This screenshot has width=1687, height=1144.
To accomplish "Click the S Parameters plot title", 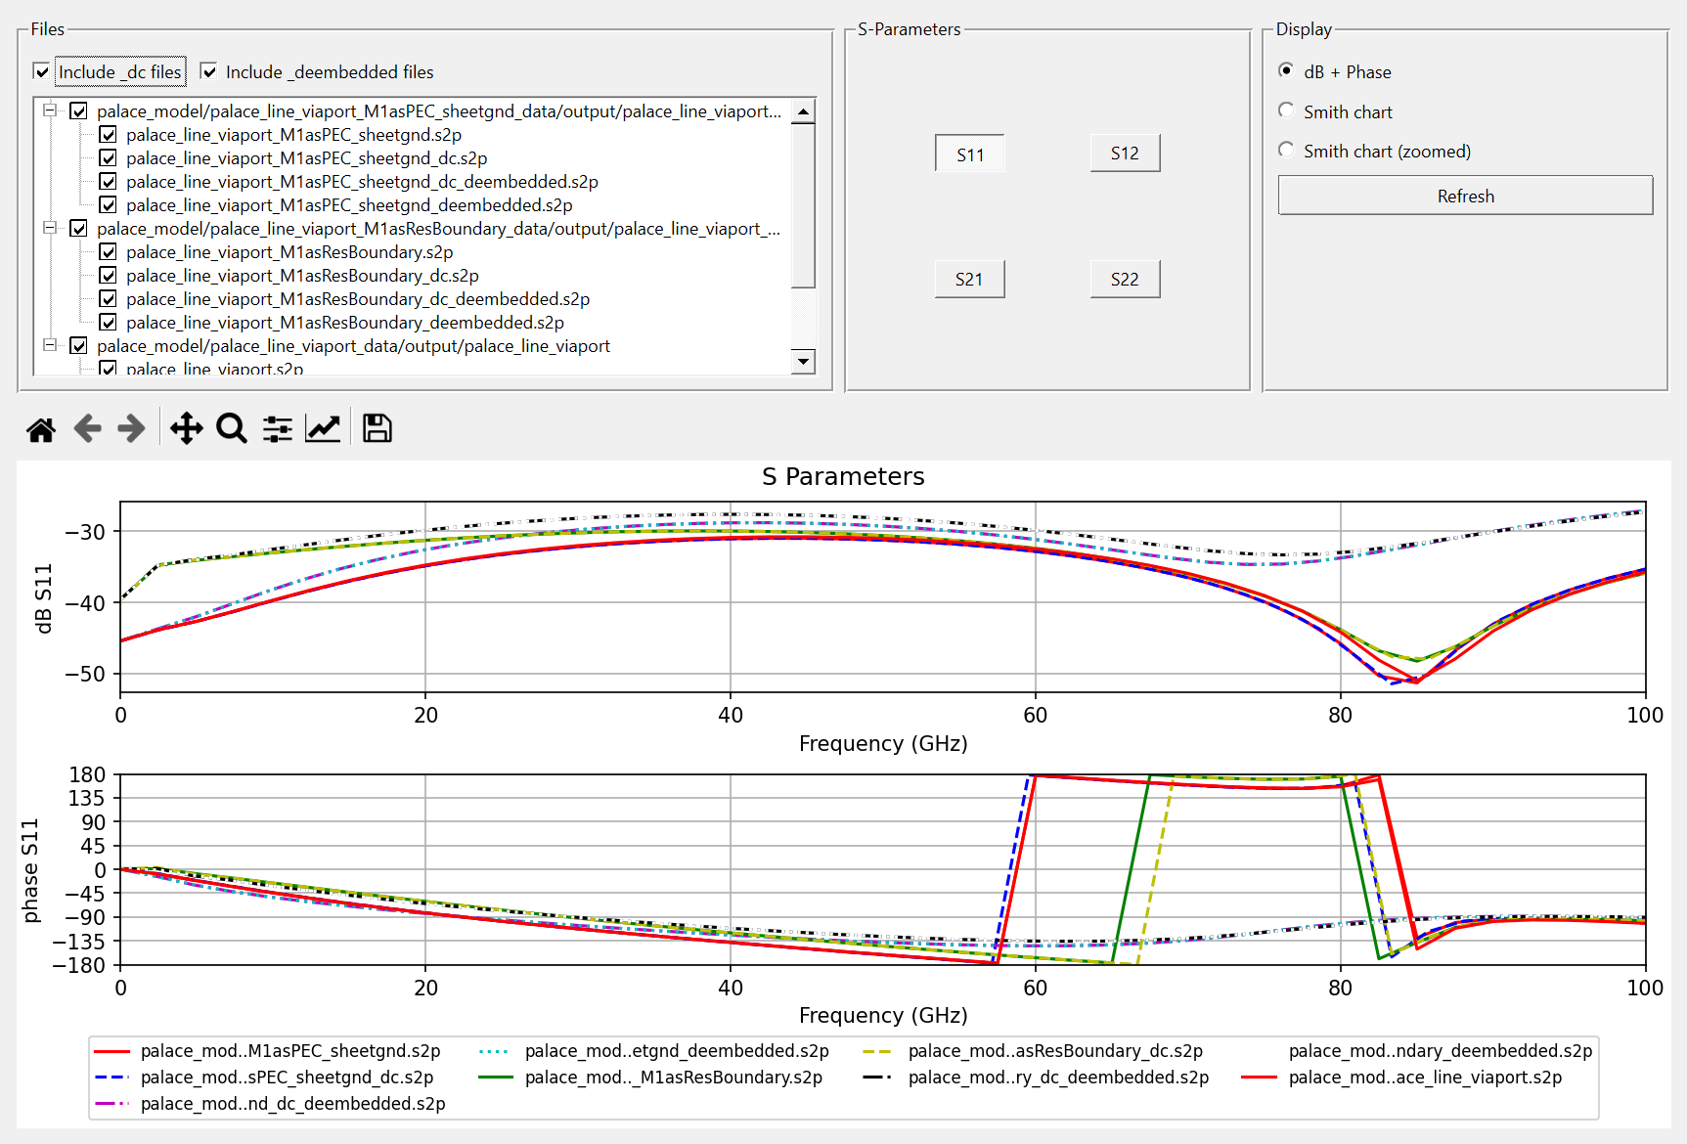I will (843, 476).
